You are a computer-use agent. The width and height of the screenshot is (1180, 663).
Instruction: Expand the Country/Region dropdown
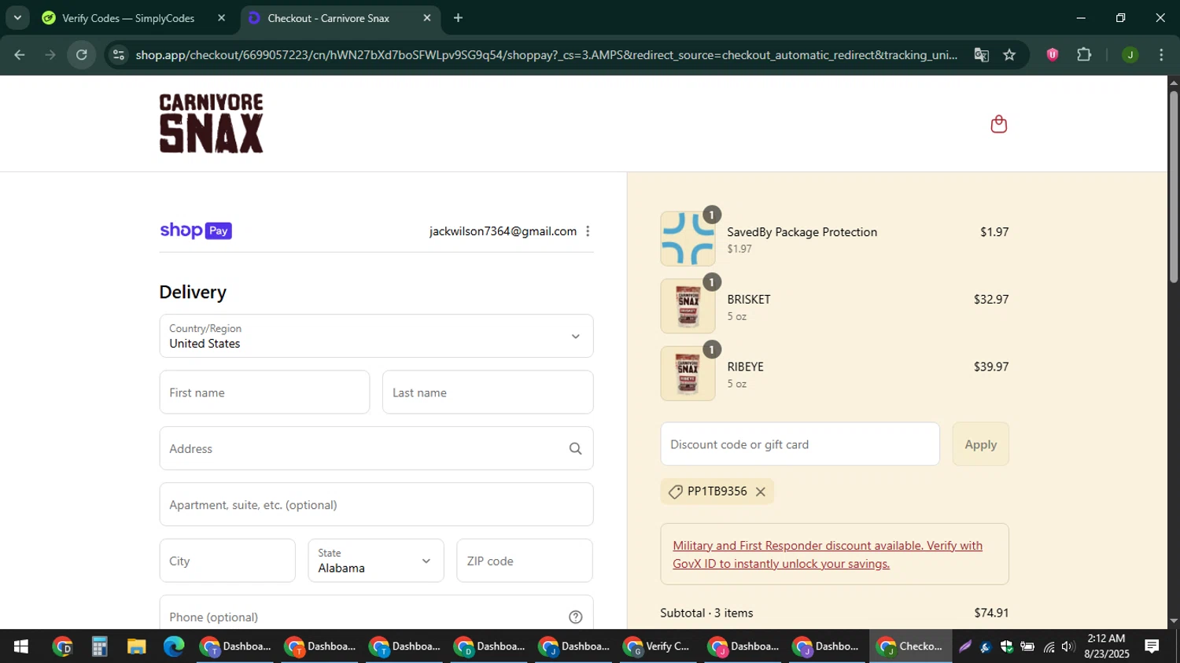coord(376,336)
